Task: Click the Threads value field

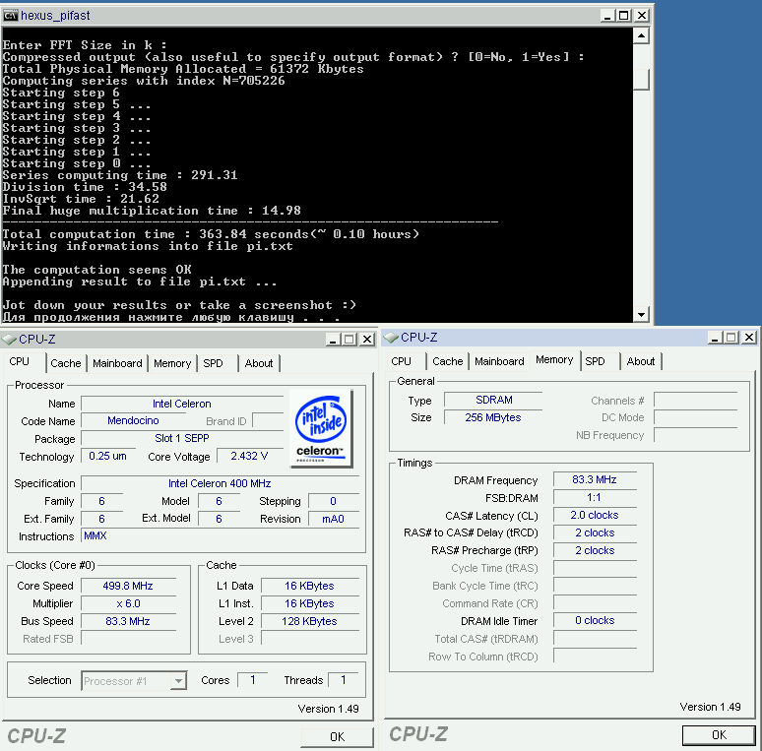Action: pos(343,680)
